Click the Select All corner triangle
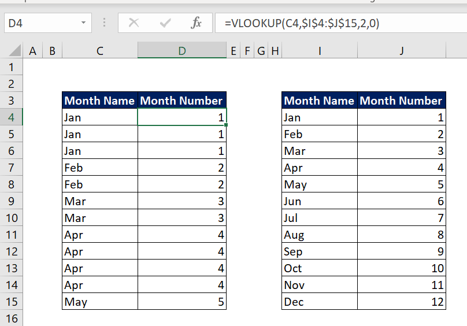Viewport: 467px width, 326px height. 15,50
